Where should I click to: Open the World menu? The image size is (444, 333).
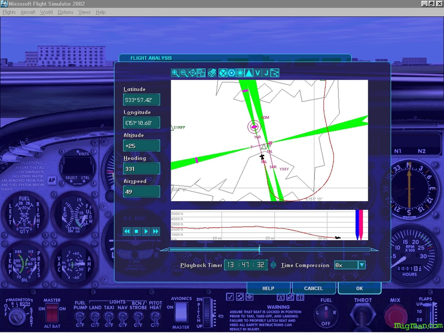(46, 12)
